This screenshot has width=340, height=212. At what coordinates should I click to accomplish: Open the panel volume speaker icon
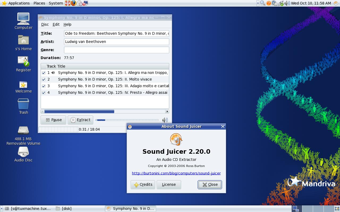click(x=287, y=3)
